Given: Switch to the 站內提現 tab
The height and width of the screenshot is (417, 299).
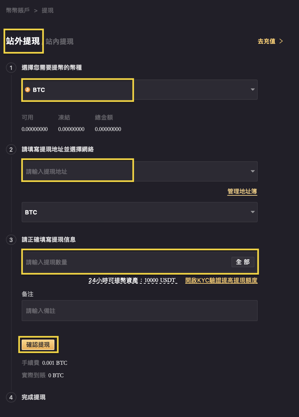Looking at the screenshot, I should [59, 41].
